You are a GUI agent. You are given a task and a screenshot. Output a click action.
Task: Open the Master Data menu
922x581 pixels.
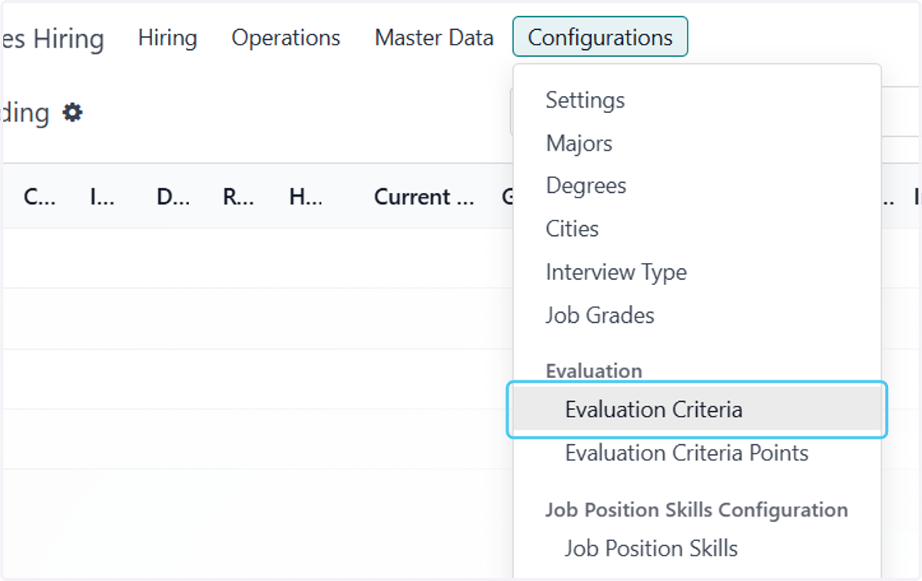click(x=434, y=38)
